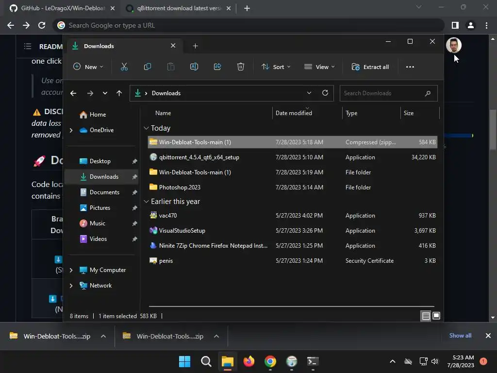The width and height of the screenshot is (497, 373).
Task: Open Desktop in the navigation pane
Action: (x=95, y=161)
